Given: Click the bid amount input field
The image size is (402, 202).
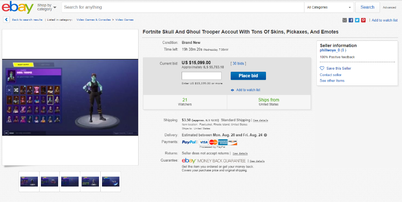Looking at the screenshot, I should tap(201, 76).
